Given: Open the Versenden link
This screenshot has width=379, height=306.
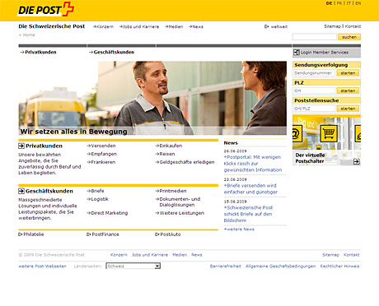Looking at the screenshot, I should pos(101,146).
